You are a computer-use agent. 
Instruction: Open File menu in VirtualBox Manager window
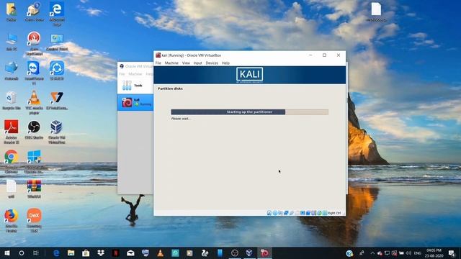click(122, 74)
